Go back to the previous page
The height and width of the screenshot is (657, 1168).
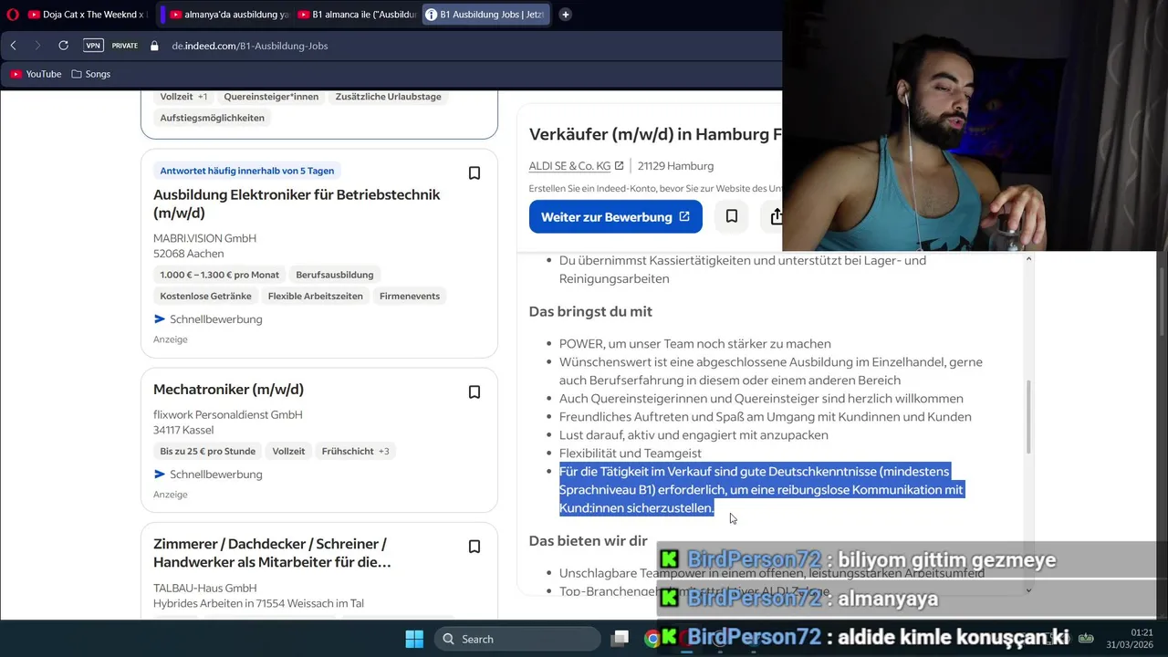point(14,46)
